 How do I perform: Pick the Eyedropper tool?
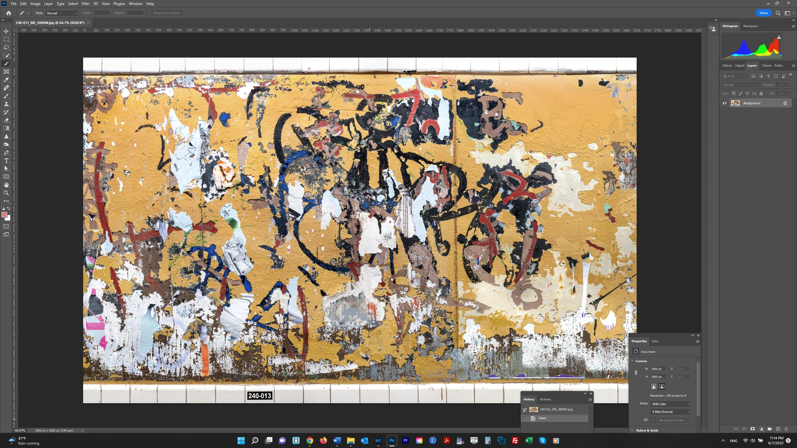coord(6,80)
